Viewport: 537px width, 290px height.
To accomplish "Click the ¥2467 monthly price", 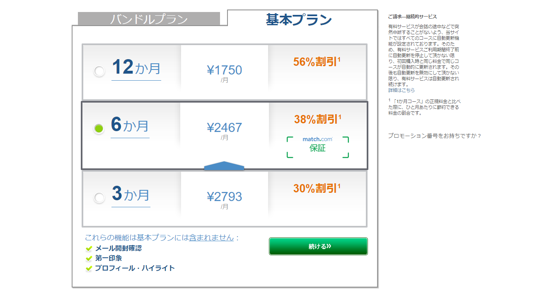I will [x=225, y=127].
